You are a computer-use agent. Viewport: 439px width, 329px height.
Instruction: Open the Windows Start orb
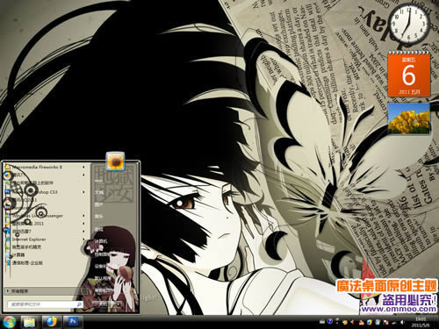pyautogui.click(x=9, y=322)
